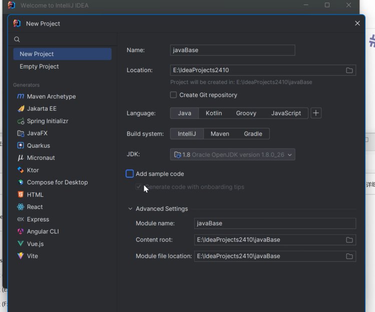The width and height of the screenshot is (375, 312).
Task: Select Java as the language
Action: point(184,113)
